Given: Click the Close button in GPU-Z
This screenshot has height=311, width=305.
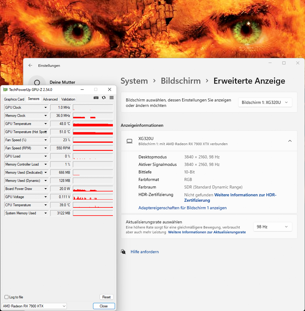Looking at the screenshot, I should 104,306.
